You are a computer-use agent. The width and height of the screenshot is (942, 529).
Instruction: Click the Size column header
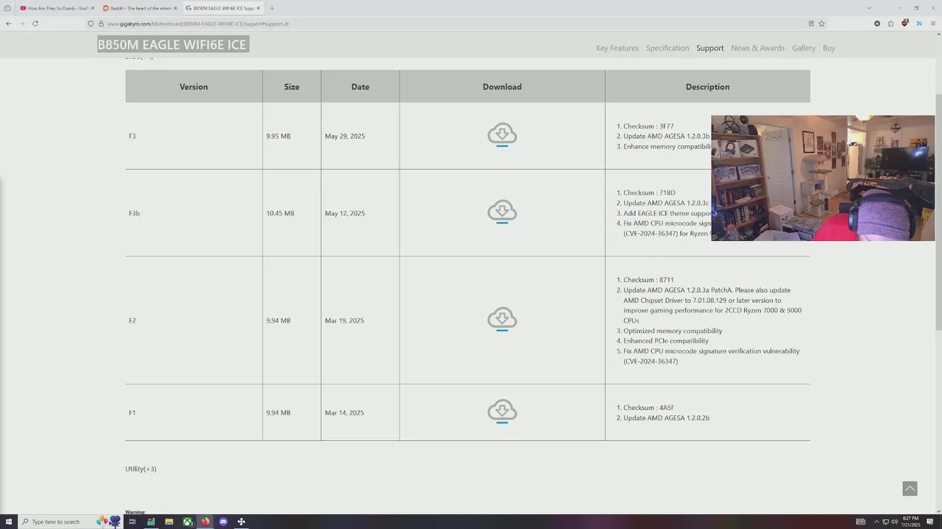coord(291,87)
